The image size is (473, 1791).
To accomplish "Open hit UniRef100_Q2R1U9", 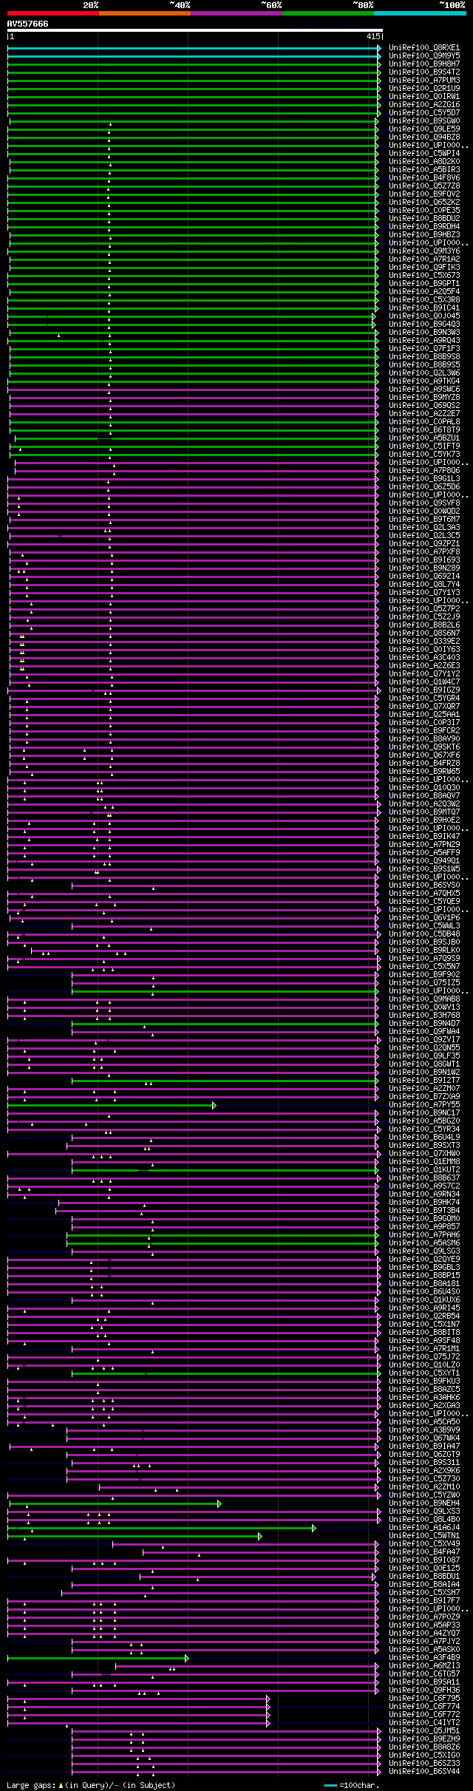I will click(x=424, y=88).
